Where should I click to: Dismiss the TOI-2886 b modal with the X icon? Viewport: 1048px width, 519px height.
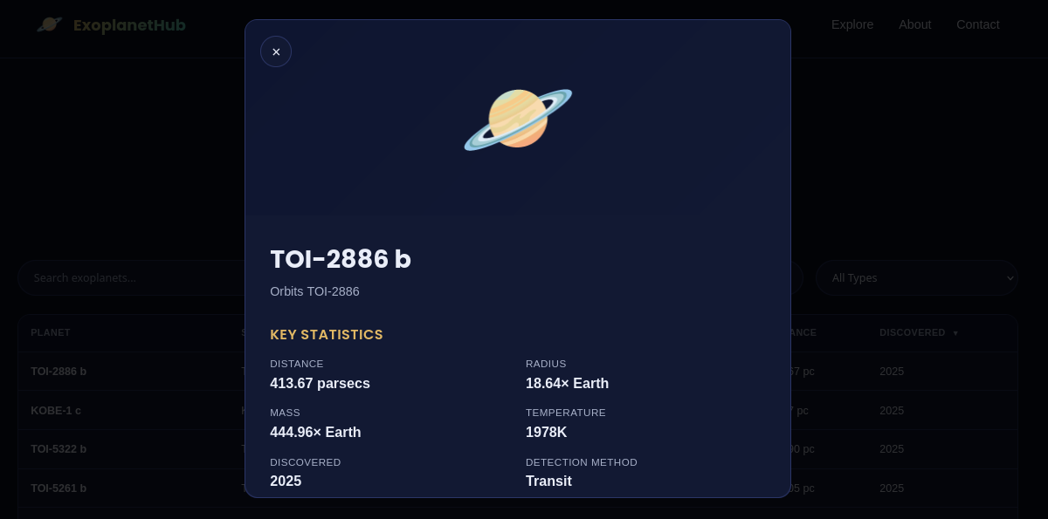pyautogui.click(x=276, y=51)
